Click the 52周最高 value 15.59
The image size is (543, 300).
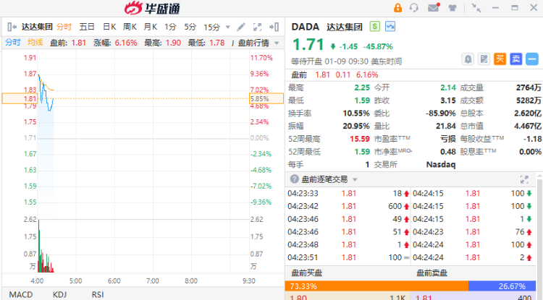360,139
